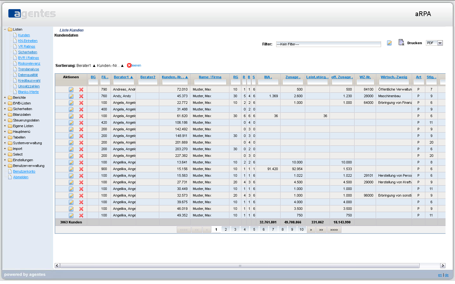Screen dimensions: 455x284
Task: Click the filter field under Kunden.-Nr.
Action: tap(175, 82)
